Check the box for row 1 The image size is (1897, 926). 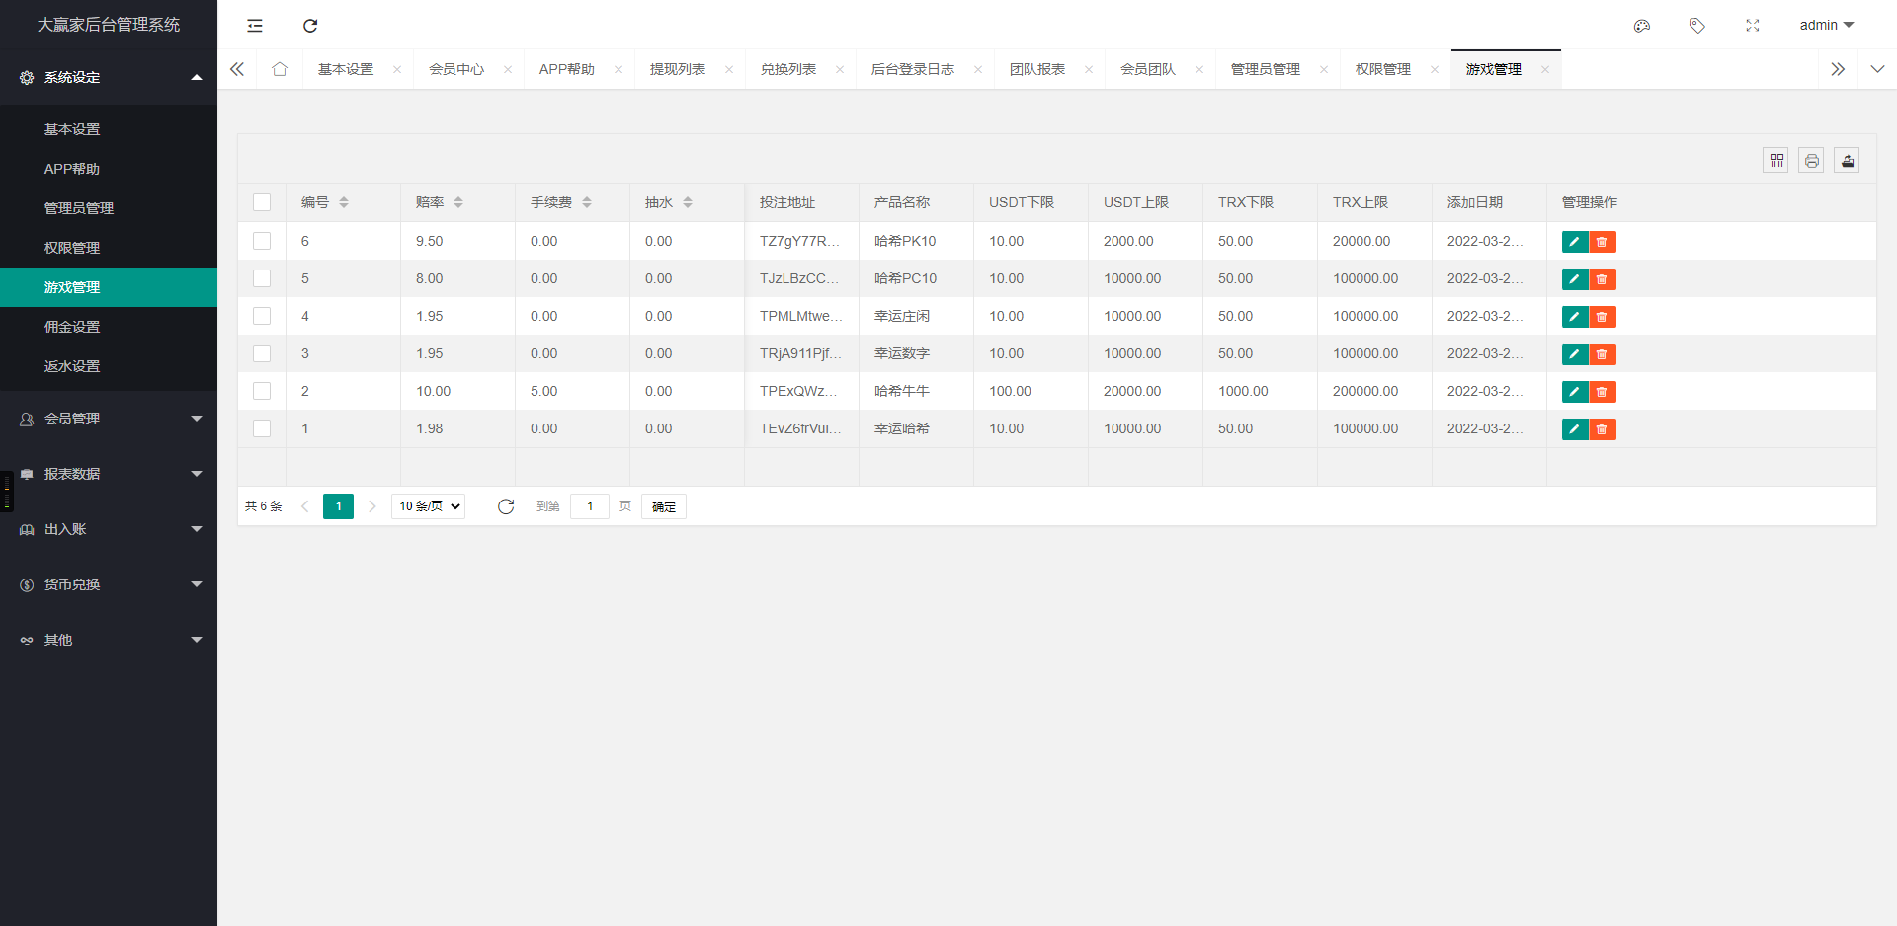(262, 428)
